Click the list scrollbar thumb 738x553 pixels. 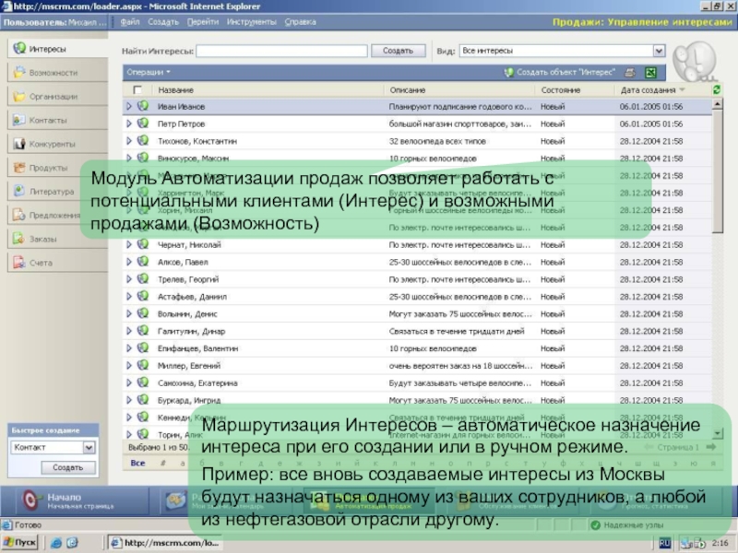click(718, 172)
